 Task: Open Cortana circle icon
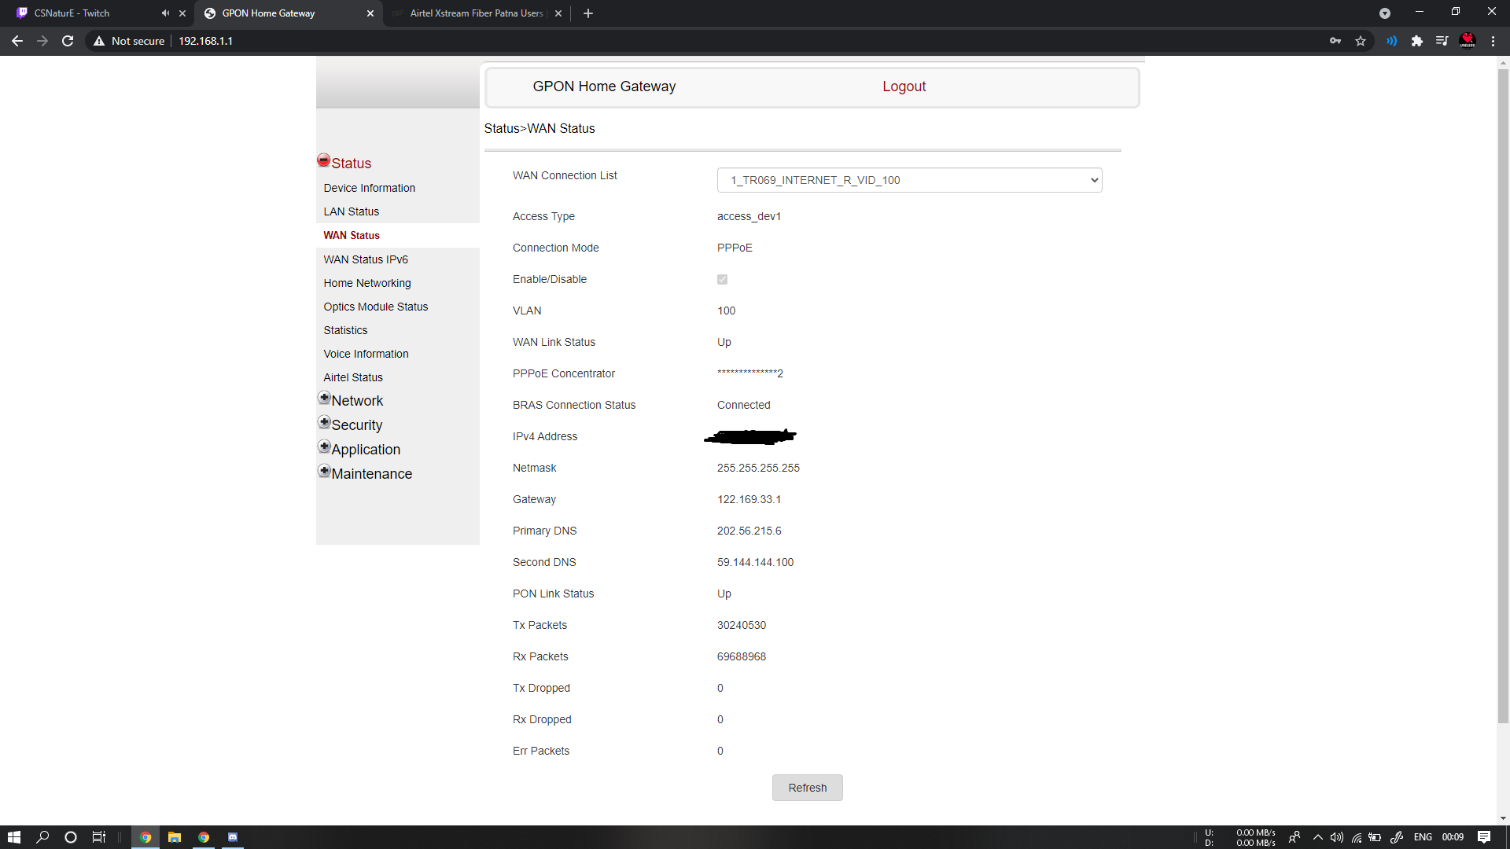click(71, 837)
